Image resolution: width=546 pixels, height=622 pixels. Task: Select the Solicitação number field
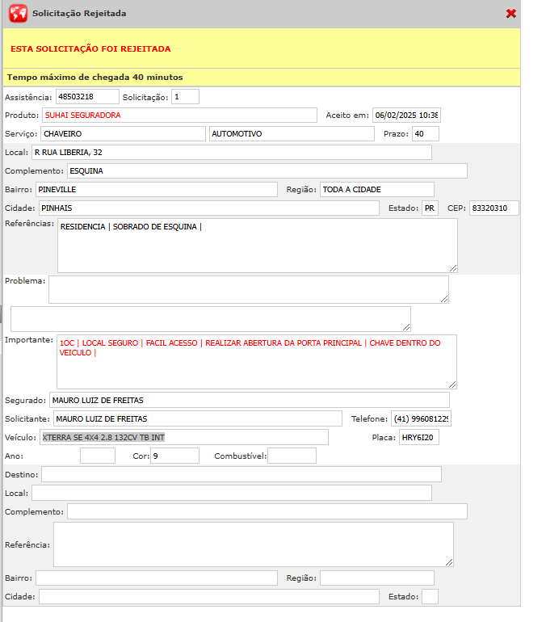coord(185,97)
